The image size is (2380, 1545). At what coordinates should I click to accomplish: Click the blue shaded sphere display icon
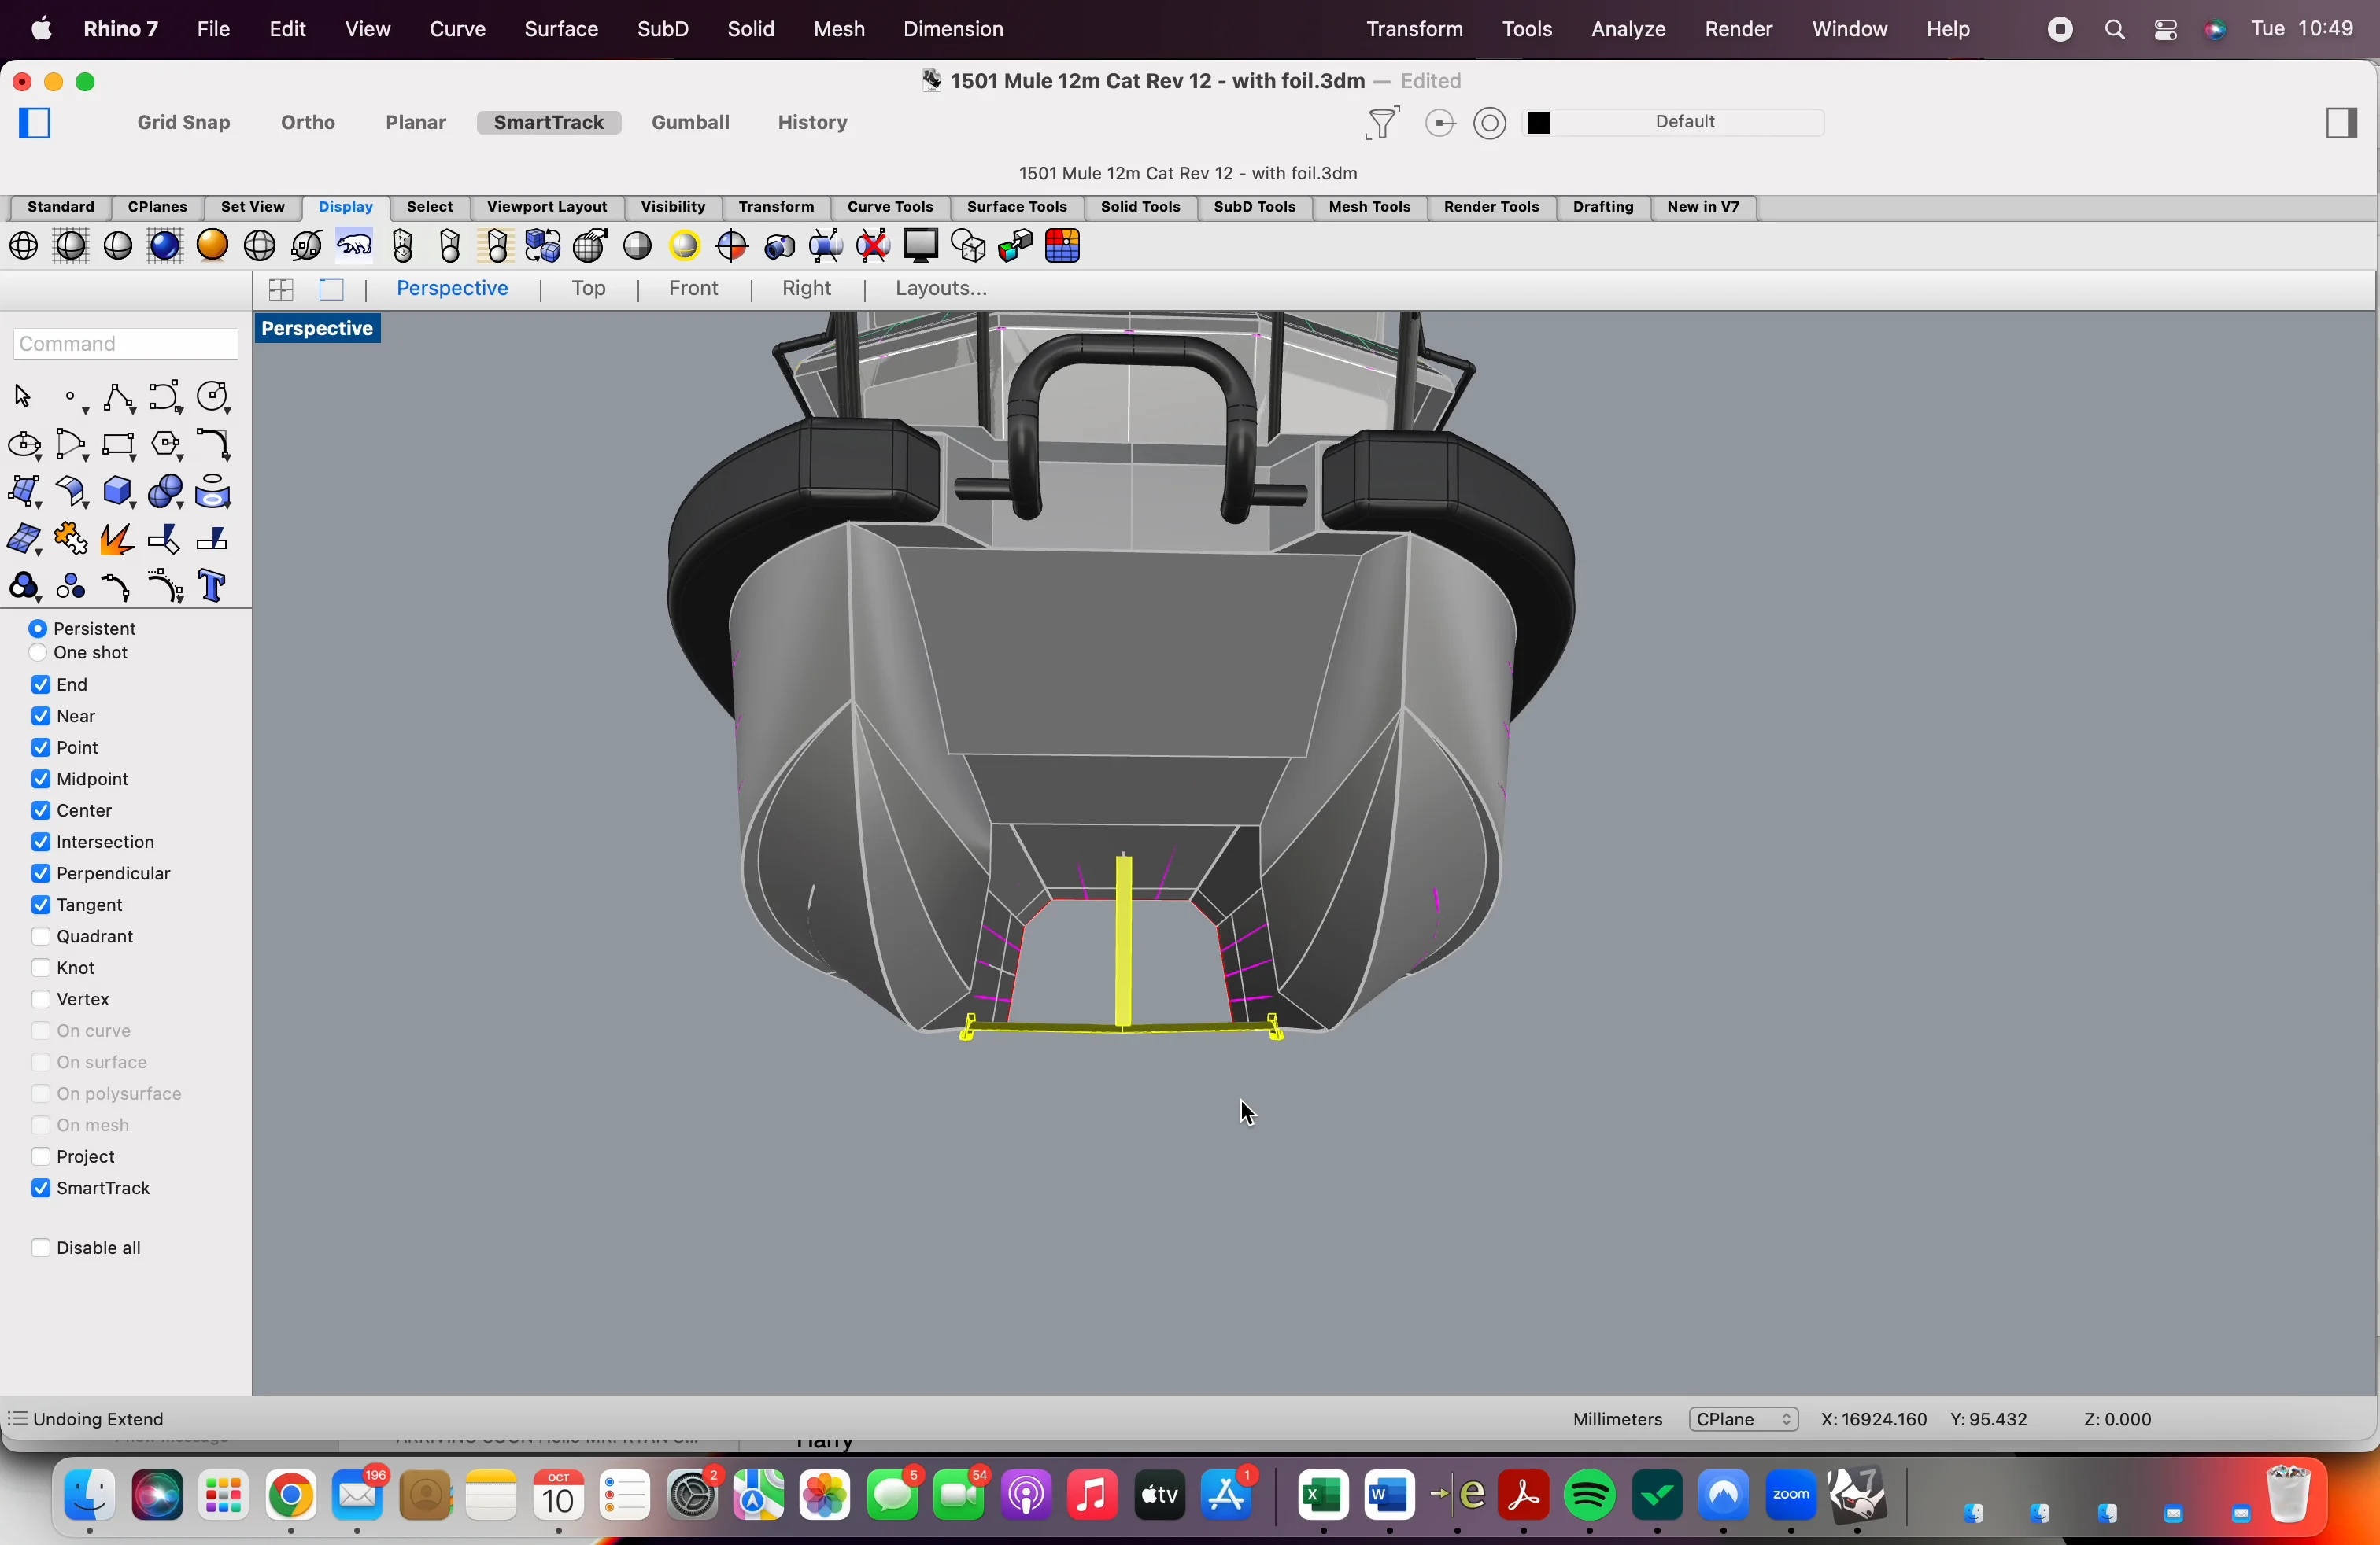(166, 246)
